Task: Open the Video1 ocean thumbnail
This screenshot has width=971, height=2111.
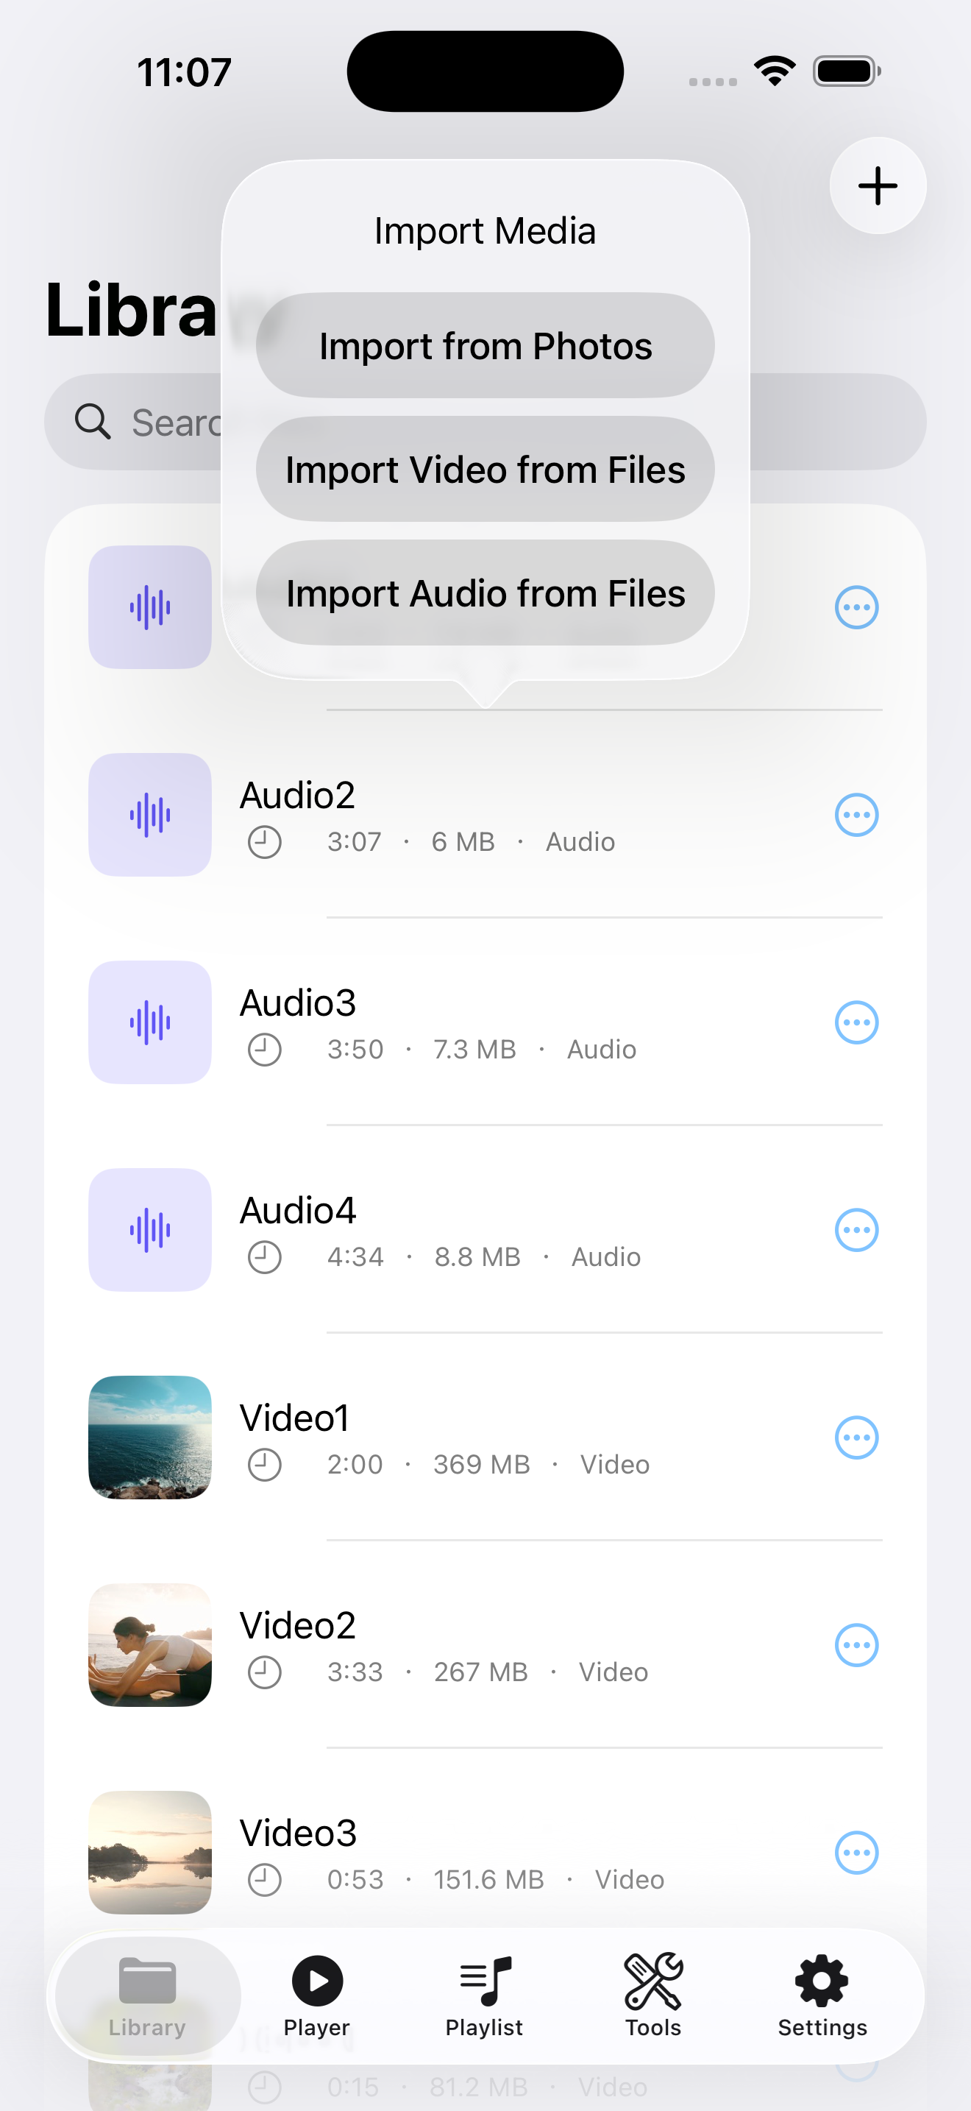Action: pyautogui.click(x=150, y=1438)
